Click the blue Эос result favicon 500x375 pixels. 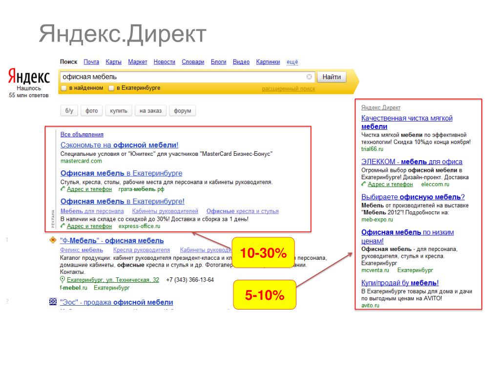coord(53,302)
